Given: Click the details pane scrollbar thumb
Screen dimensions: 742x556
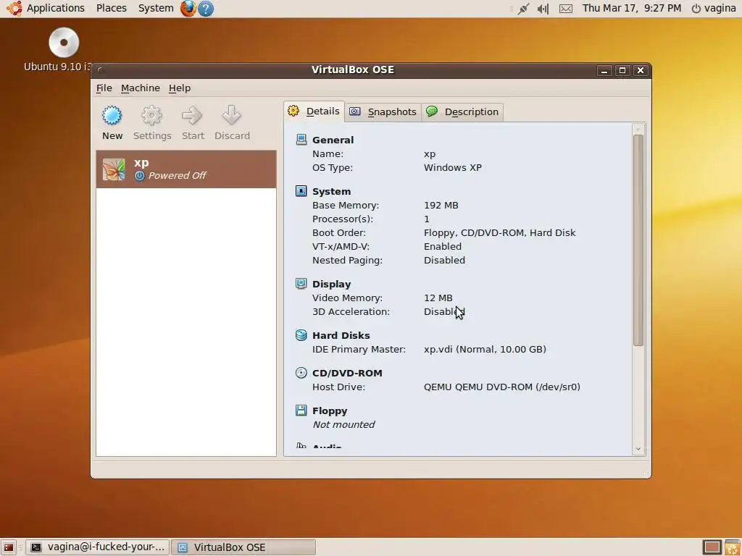Looking at the screenshot, I should tap(638, 240).
